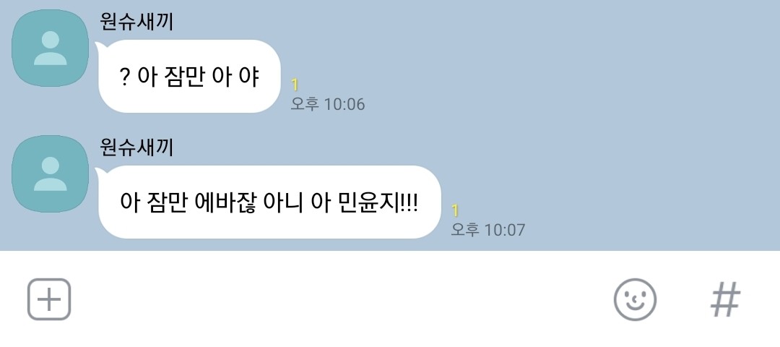View profile avatar beside the 10:07 message
Image resolution: width=780 pixels, height=347 pixels.
51,173
